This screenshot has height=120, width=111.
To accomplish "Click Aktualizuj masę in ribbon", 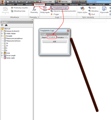I will 18,11.
